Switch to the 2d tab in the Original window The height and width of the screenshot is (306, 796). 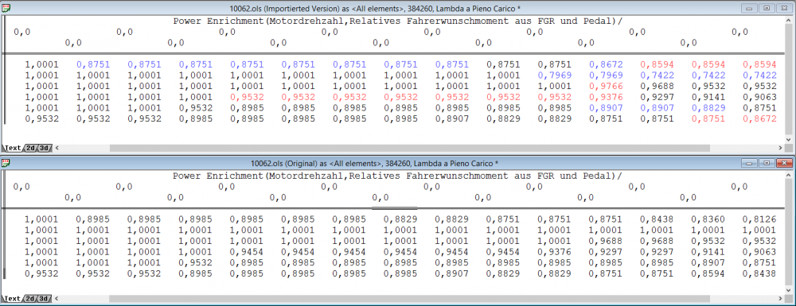pos(30,298)
